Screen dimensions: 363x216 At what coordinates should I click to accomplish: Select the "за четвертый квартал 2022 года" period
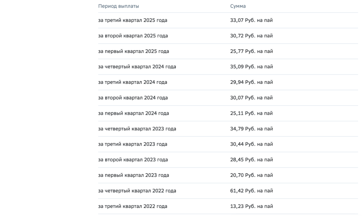coord(137,191)
